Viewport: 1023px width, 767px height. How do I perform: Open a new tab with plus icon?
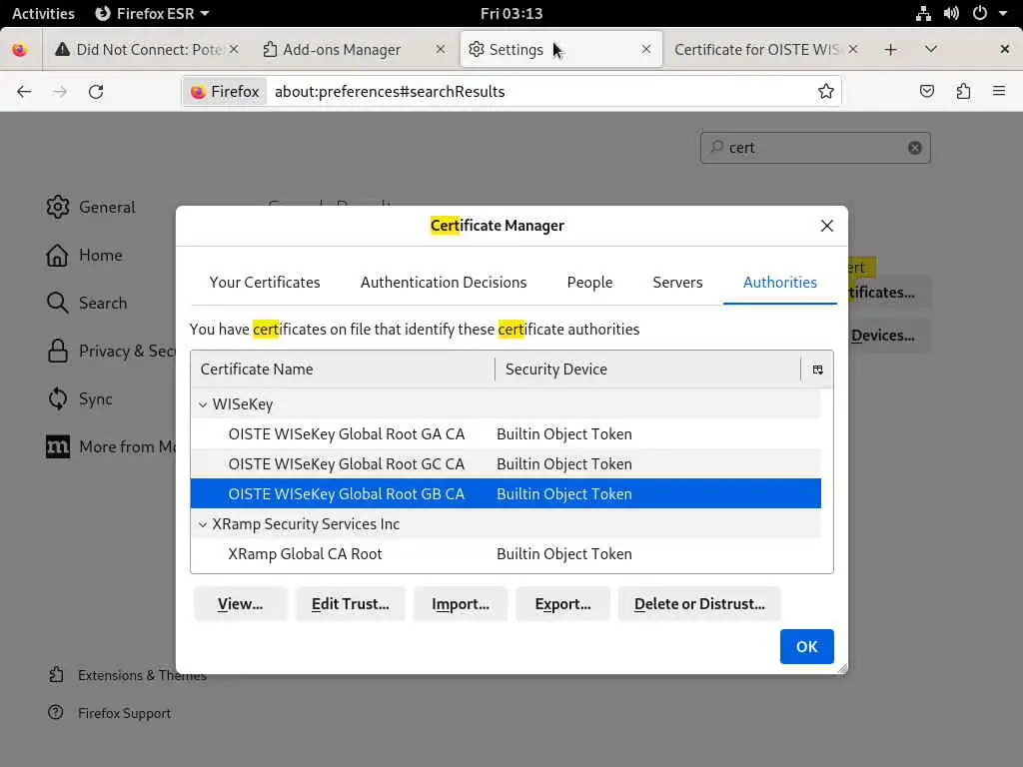tap(890, 50)
